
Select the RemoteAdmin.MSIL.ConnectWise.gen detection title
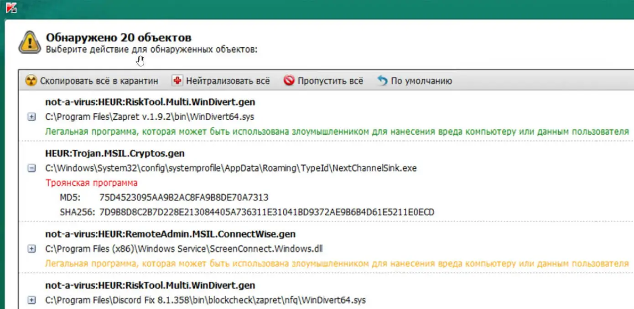pos(171,234)
